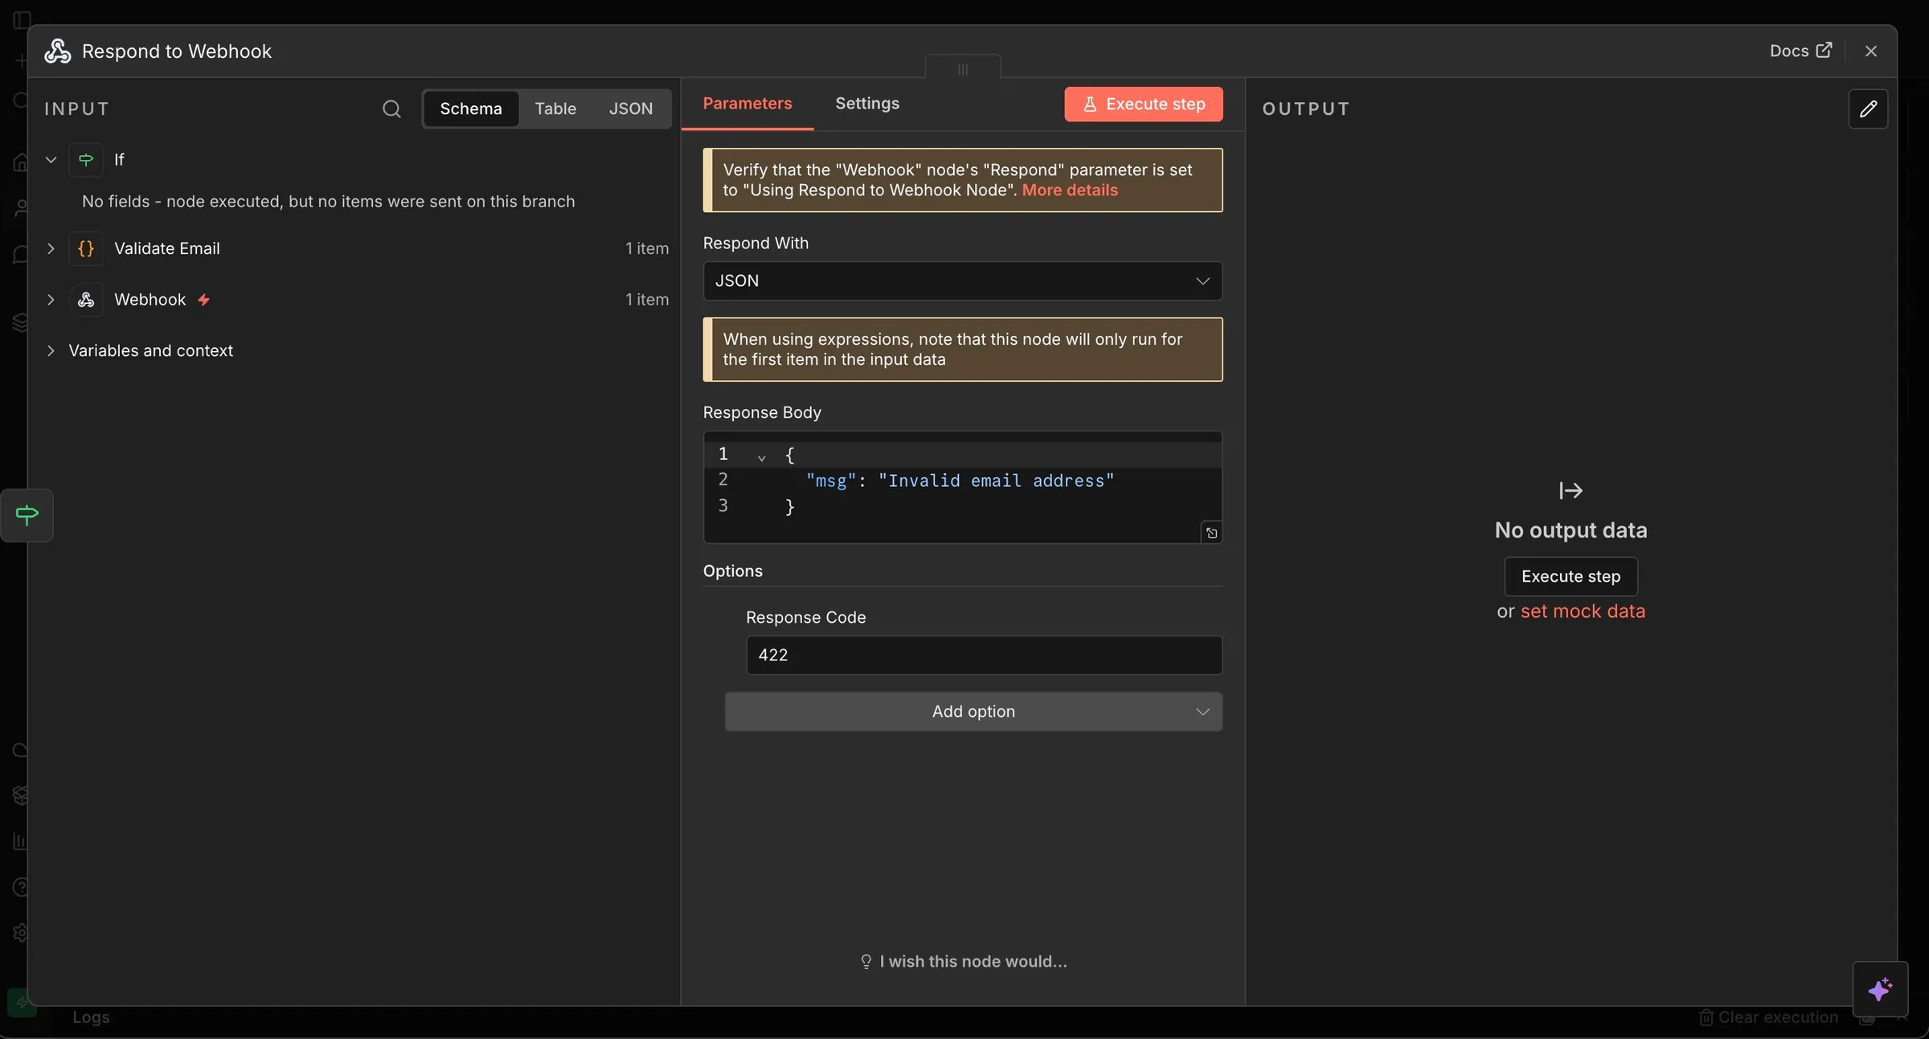Screen dimensions: 1929x1039
Task: Click the lightbulb icon beside node wish
Action: point(866,962)
